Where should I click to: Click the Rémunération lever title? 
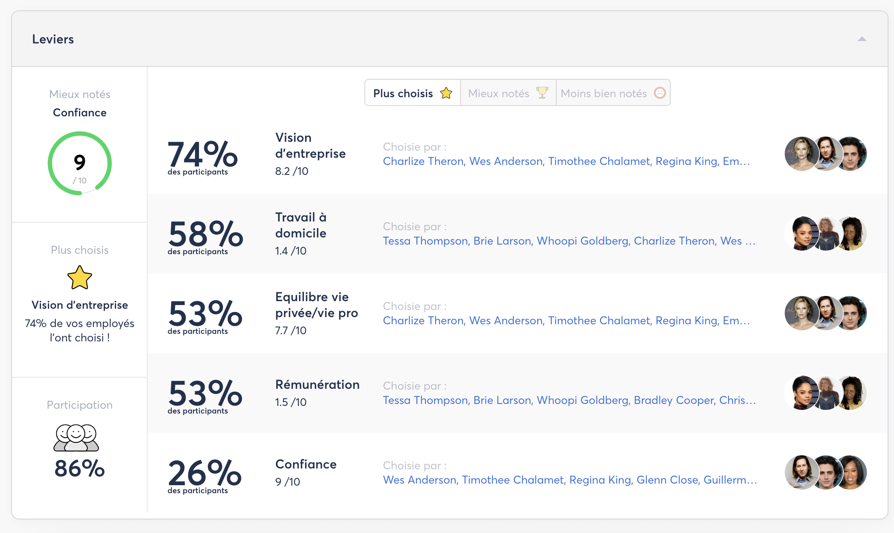pos(317,385)
